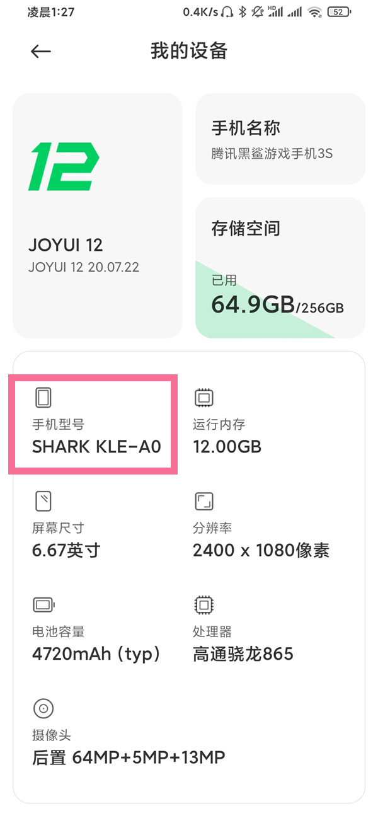This screenshot has height=840, width=378.
Task: Tap the resolution square icon
Action: coord(203,502)
